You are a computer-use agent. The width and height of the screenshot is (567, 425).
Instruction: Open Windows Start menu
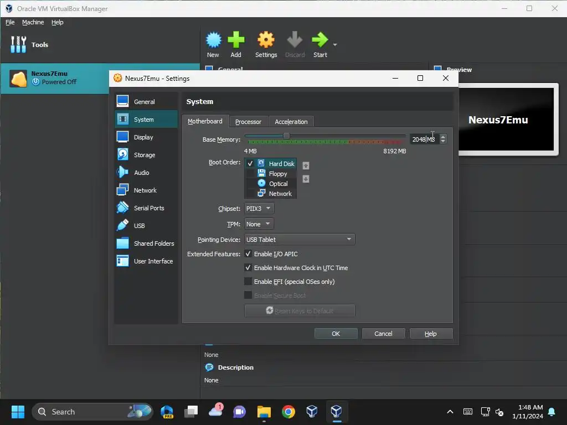point(18,412)
